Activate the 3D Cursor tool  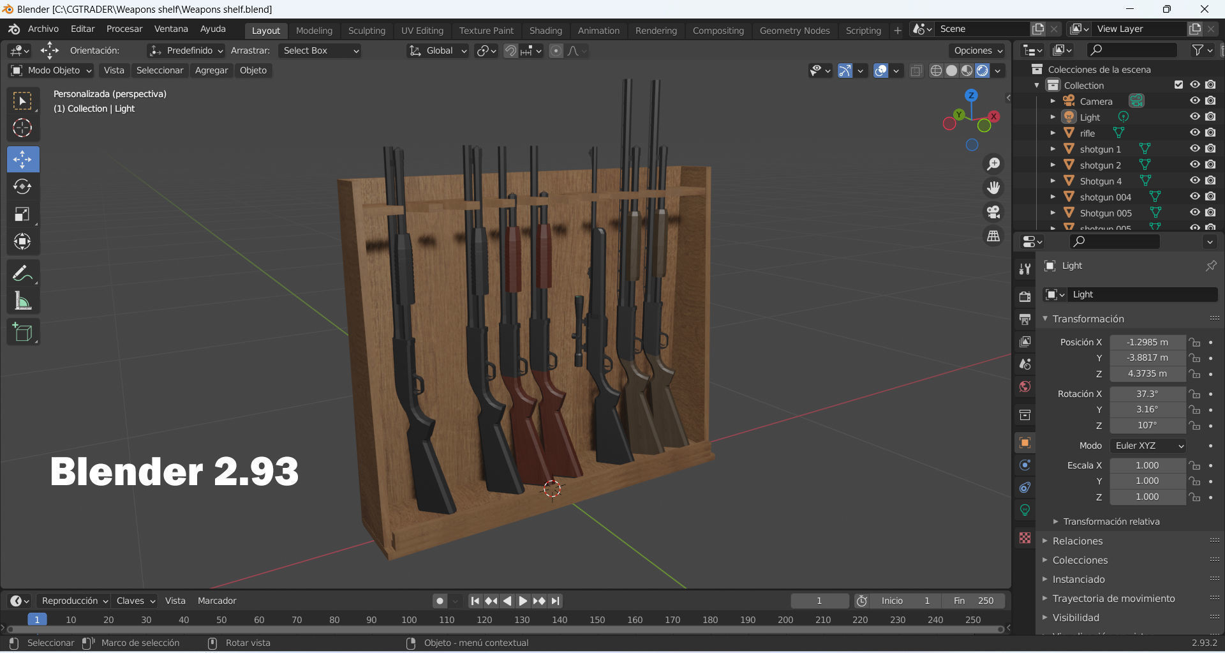pyautogui.click(x=23, y=128)
